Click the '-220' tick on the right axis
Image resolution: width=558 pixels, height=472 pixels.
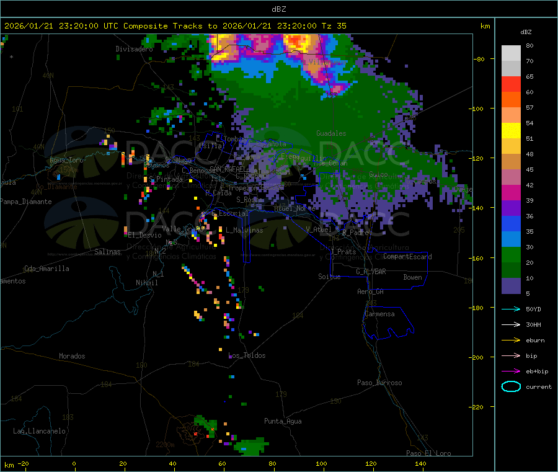[x=477, y=407]
